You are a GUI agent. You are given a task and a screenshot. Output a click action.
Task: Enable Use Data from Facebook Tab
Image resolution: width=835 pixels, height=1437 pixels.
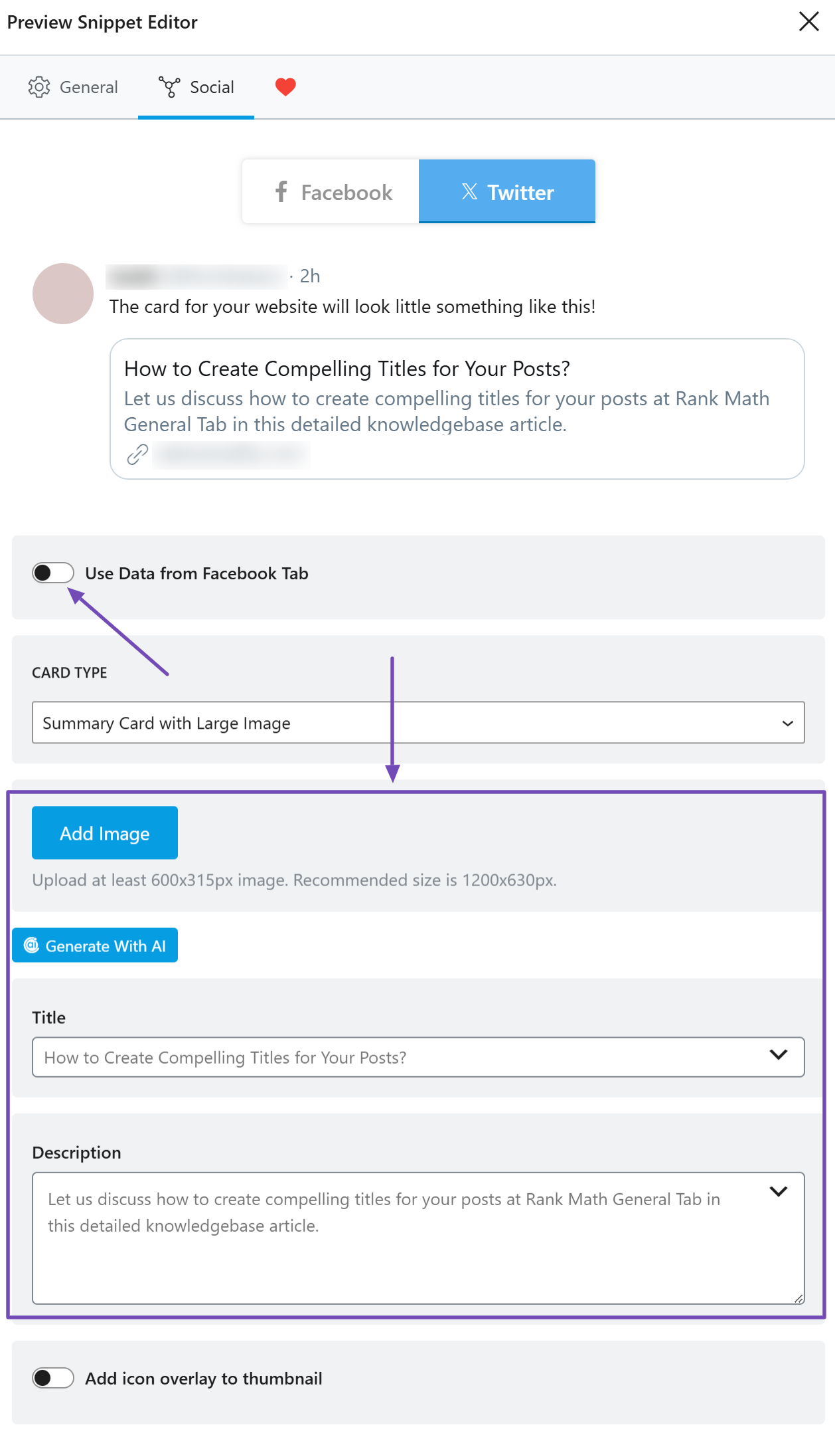coord(54,573)
